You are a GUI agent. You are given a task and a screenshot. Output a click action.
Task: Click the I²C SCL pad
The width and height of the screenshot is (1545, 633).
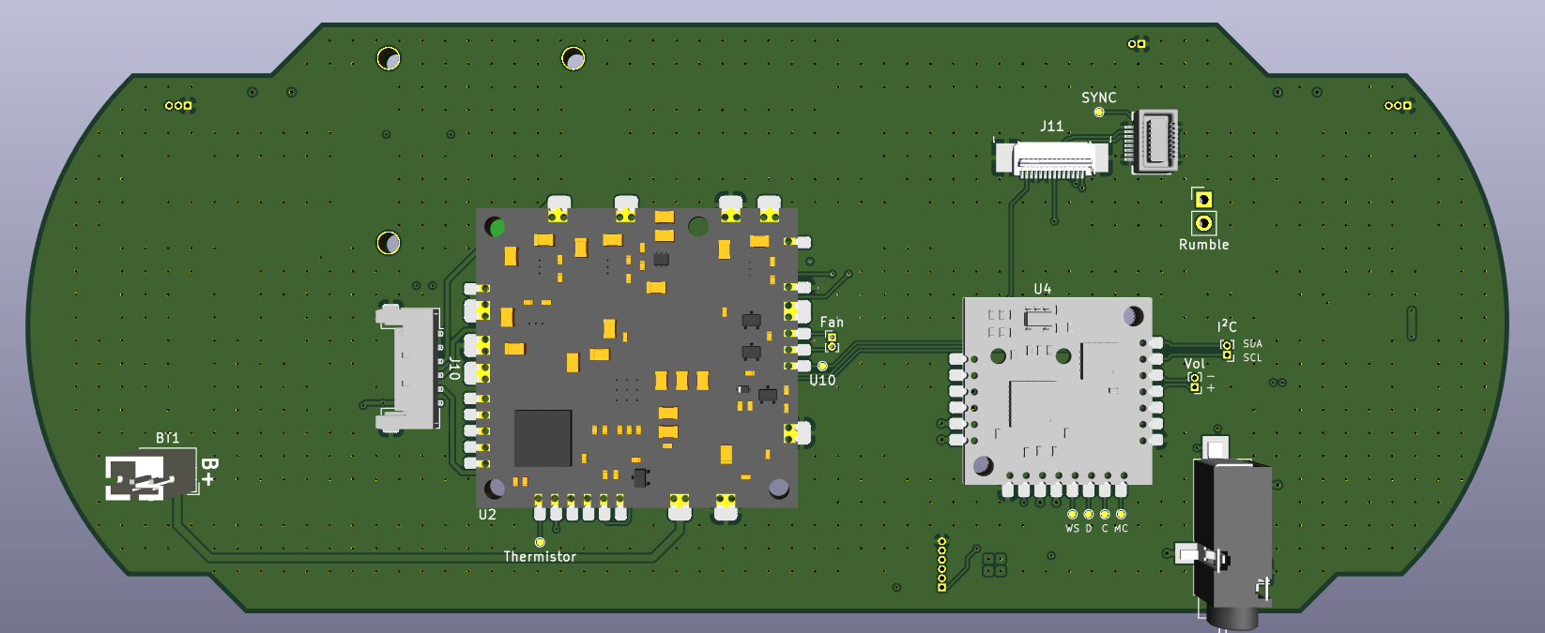pyautogui.click(x=1227, y=355)
